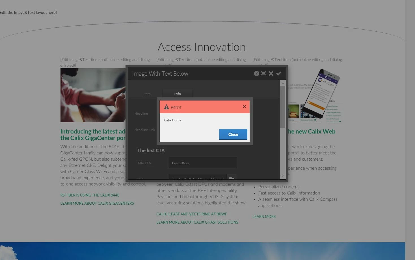Toggle fullscreen mode of the dialog
This screenshot has height=260, width=415.
(x=263, y=73)
